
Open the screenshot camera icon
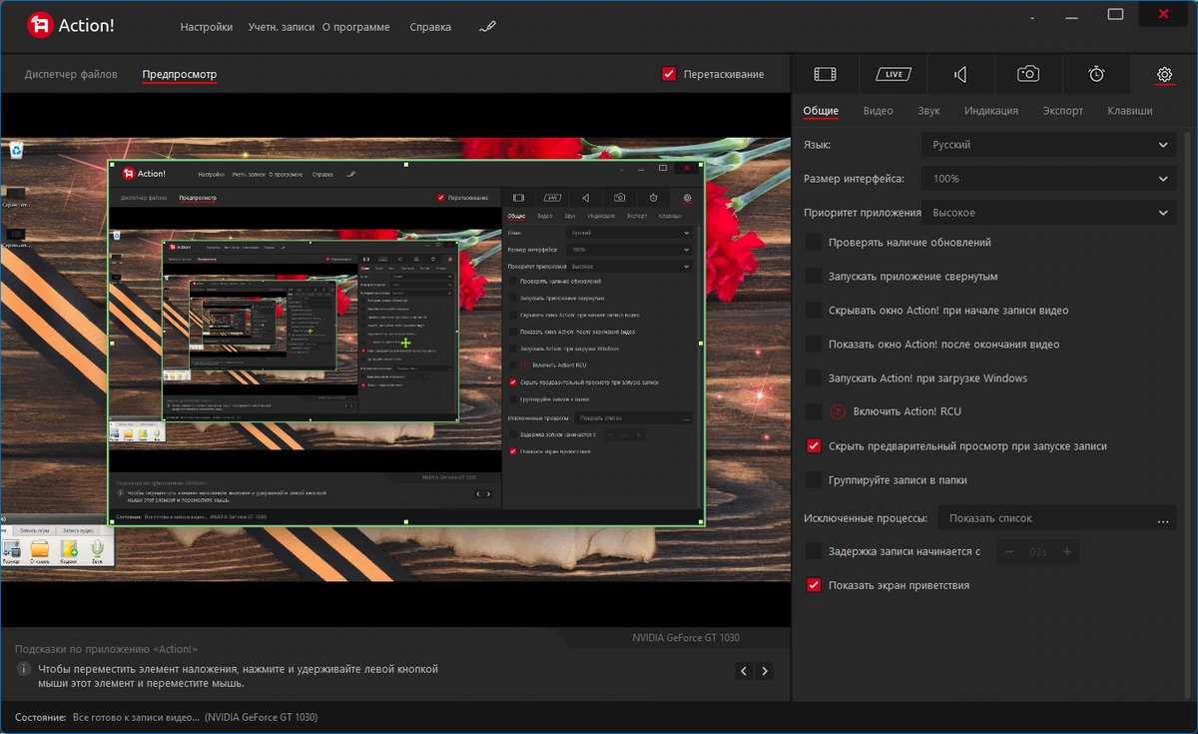[x=1028, y=74]
